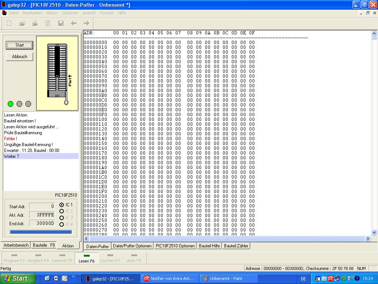Click the Akt. Adr. field showing 3FFFFE
The width and height of the screenshot is (378, 284).
(x=42, y=215)
